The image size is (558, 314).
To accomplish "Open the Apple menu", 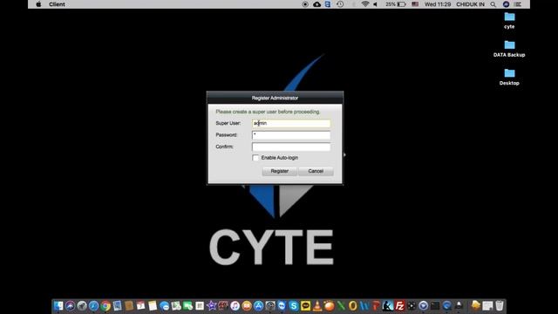I will point(38,4).
